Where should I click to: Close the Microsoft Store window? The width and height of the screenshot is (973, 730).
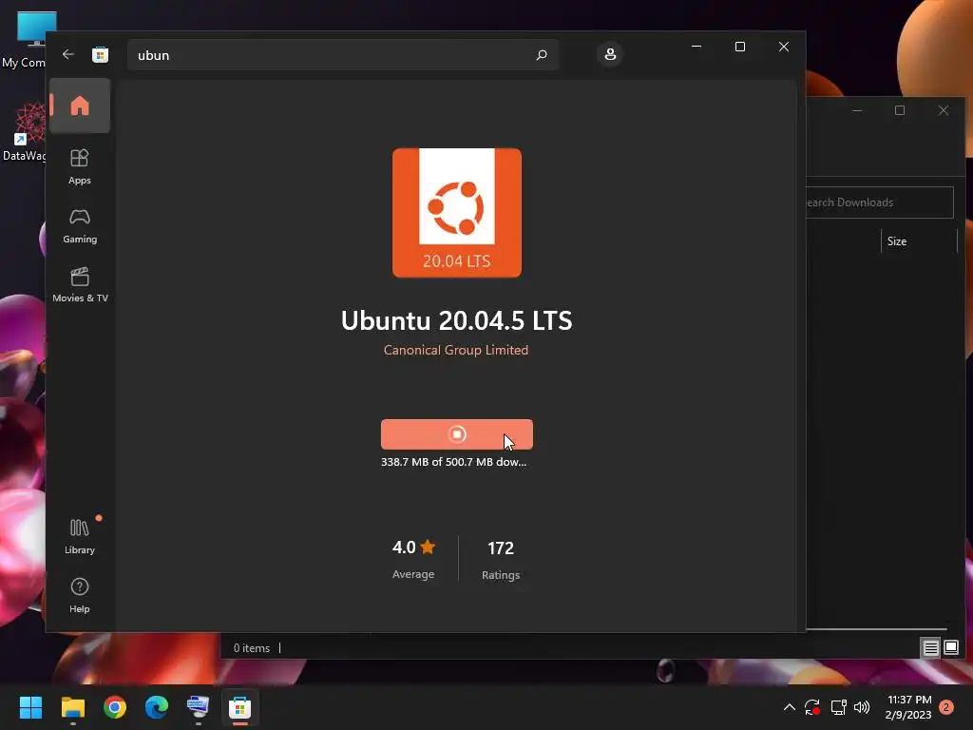(784, 47)
